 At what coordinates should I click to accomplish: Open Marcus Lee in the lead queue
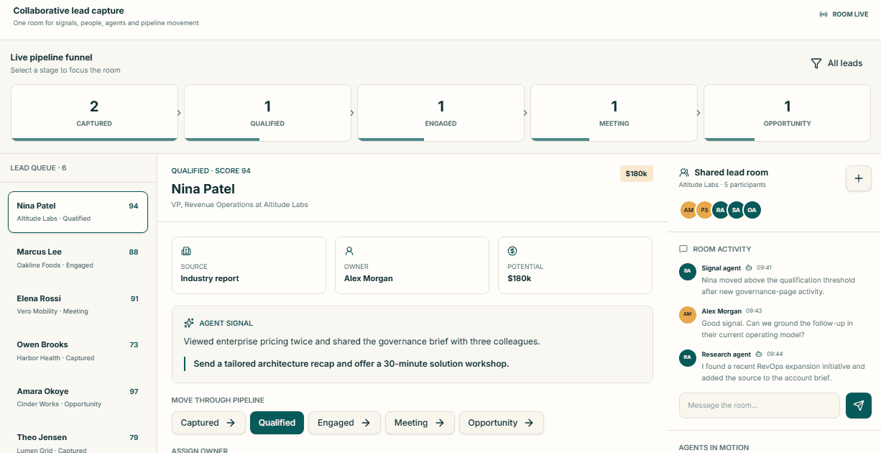point(78,258)
